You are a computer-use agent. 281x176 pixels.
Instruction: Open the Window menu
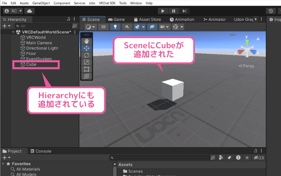pyautogui.click(x=136, y=3)
